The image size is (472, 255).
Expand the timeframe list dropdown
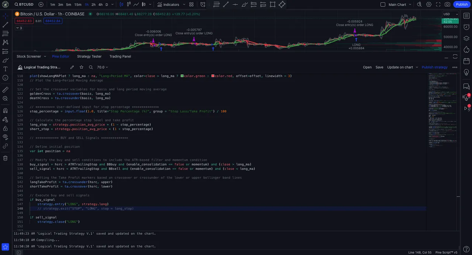point(113,4)
